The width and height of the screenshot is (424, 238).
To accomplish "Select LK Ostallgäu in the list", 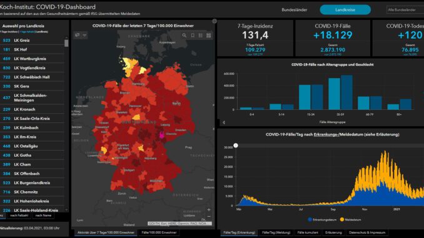I will point(32,146).
